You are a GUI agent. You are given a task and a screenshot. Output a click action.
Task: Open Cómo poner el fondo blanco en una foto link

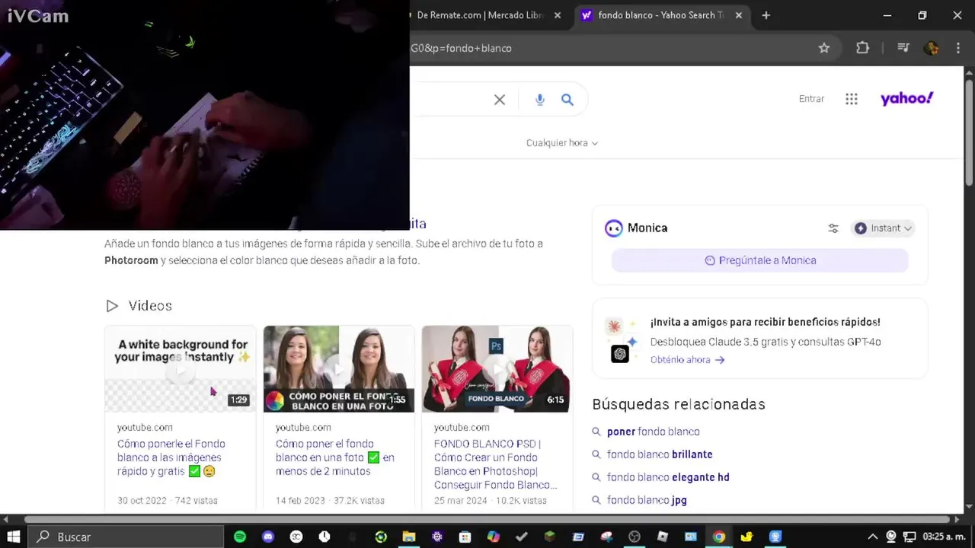click(335, 457)
